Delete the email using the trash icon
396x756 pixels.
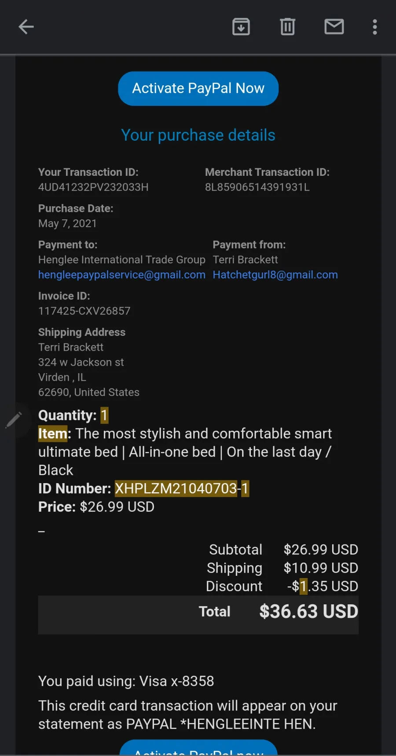coord(288,27)
